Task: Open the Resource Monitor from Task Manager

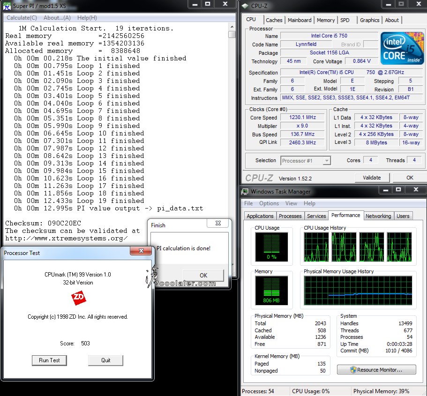Action: click(377, 370)
